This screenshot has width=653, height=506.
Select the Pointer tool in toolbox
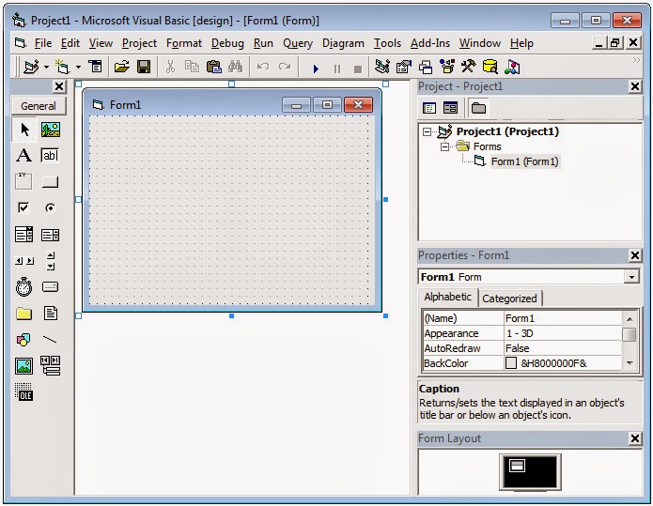pos(24,130)
